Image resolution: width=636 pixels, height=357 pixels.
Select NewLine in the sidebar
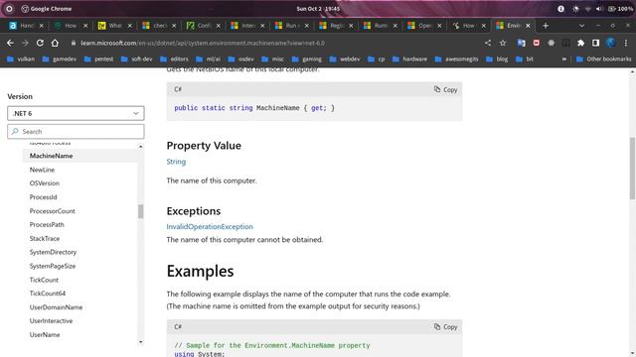pyautogui.click(x=42, y=170)
